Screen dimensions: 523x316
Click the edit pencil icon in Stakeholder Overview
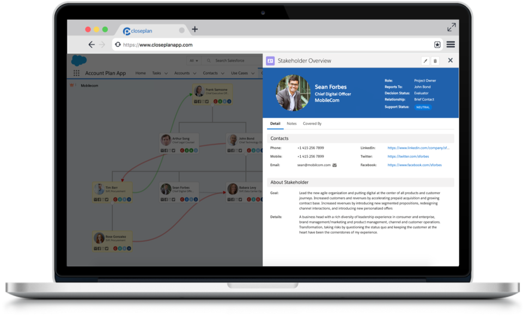click(x=425, y=60)
